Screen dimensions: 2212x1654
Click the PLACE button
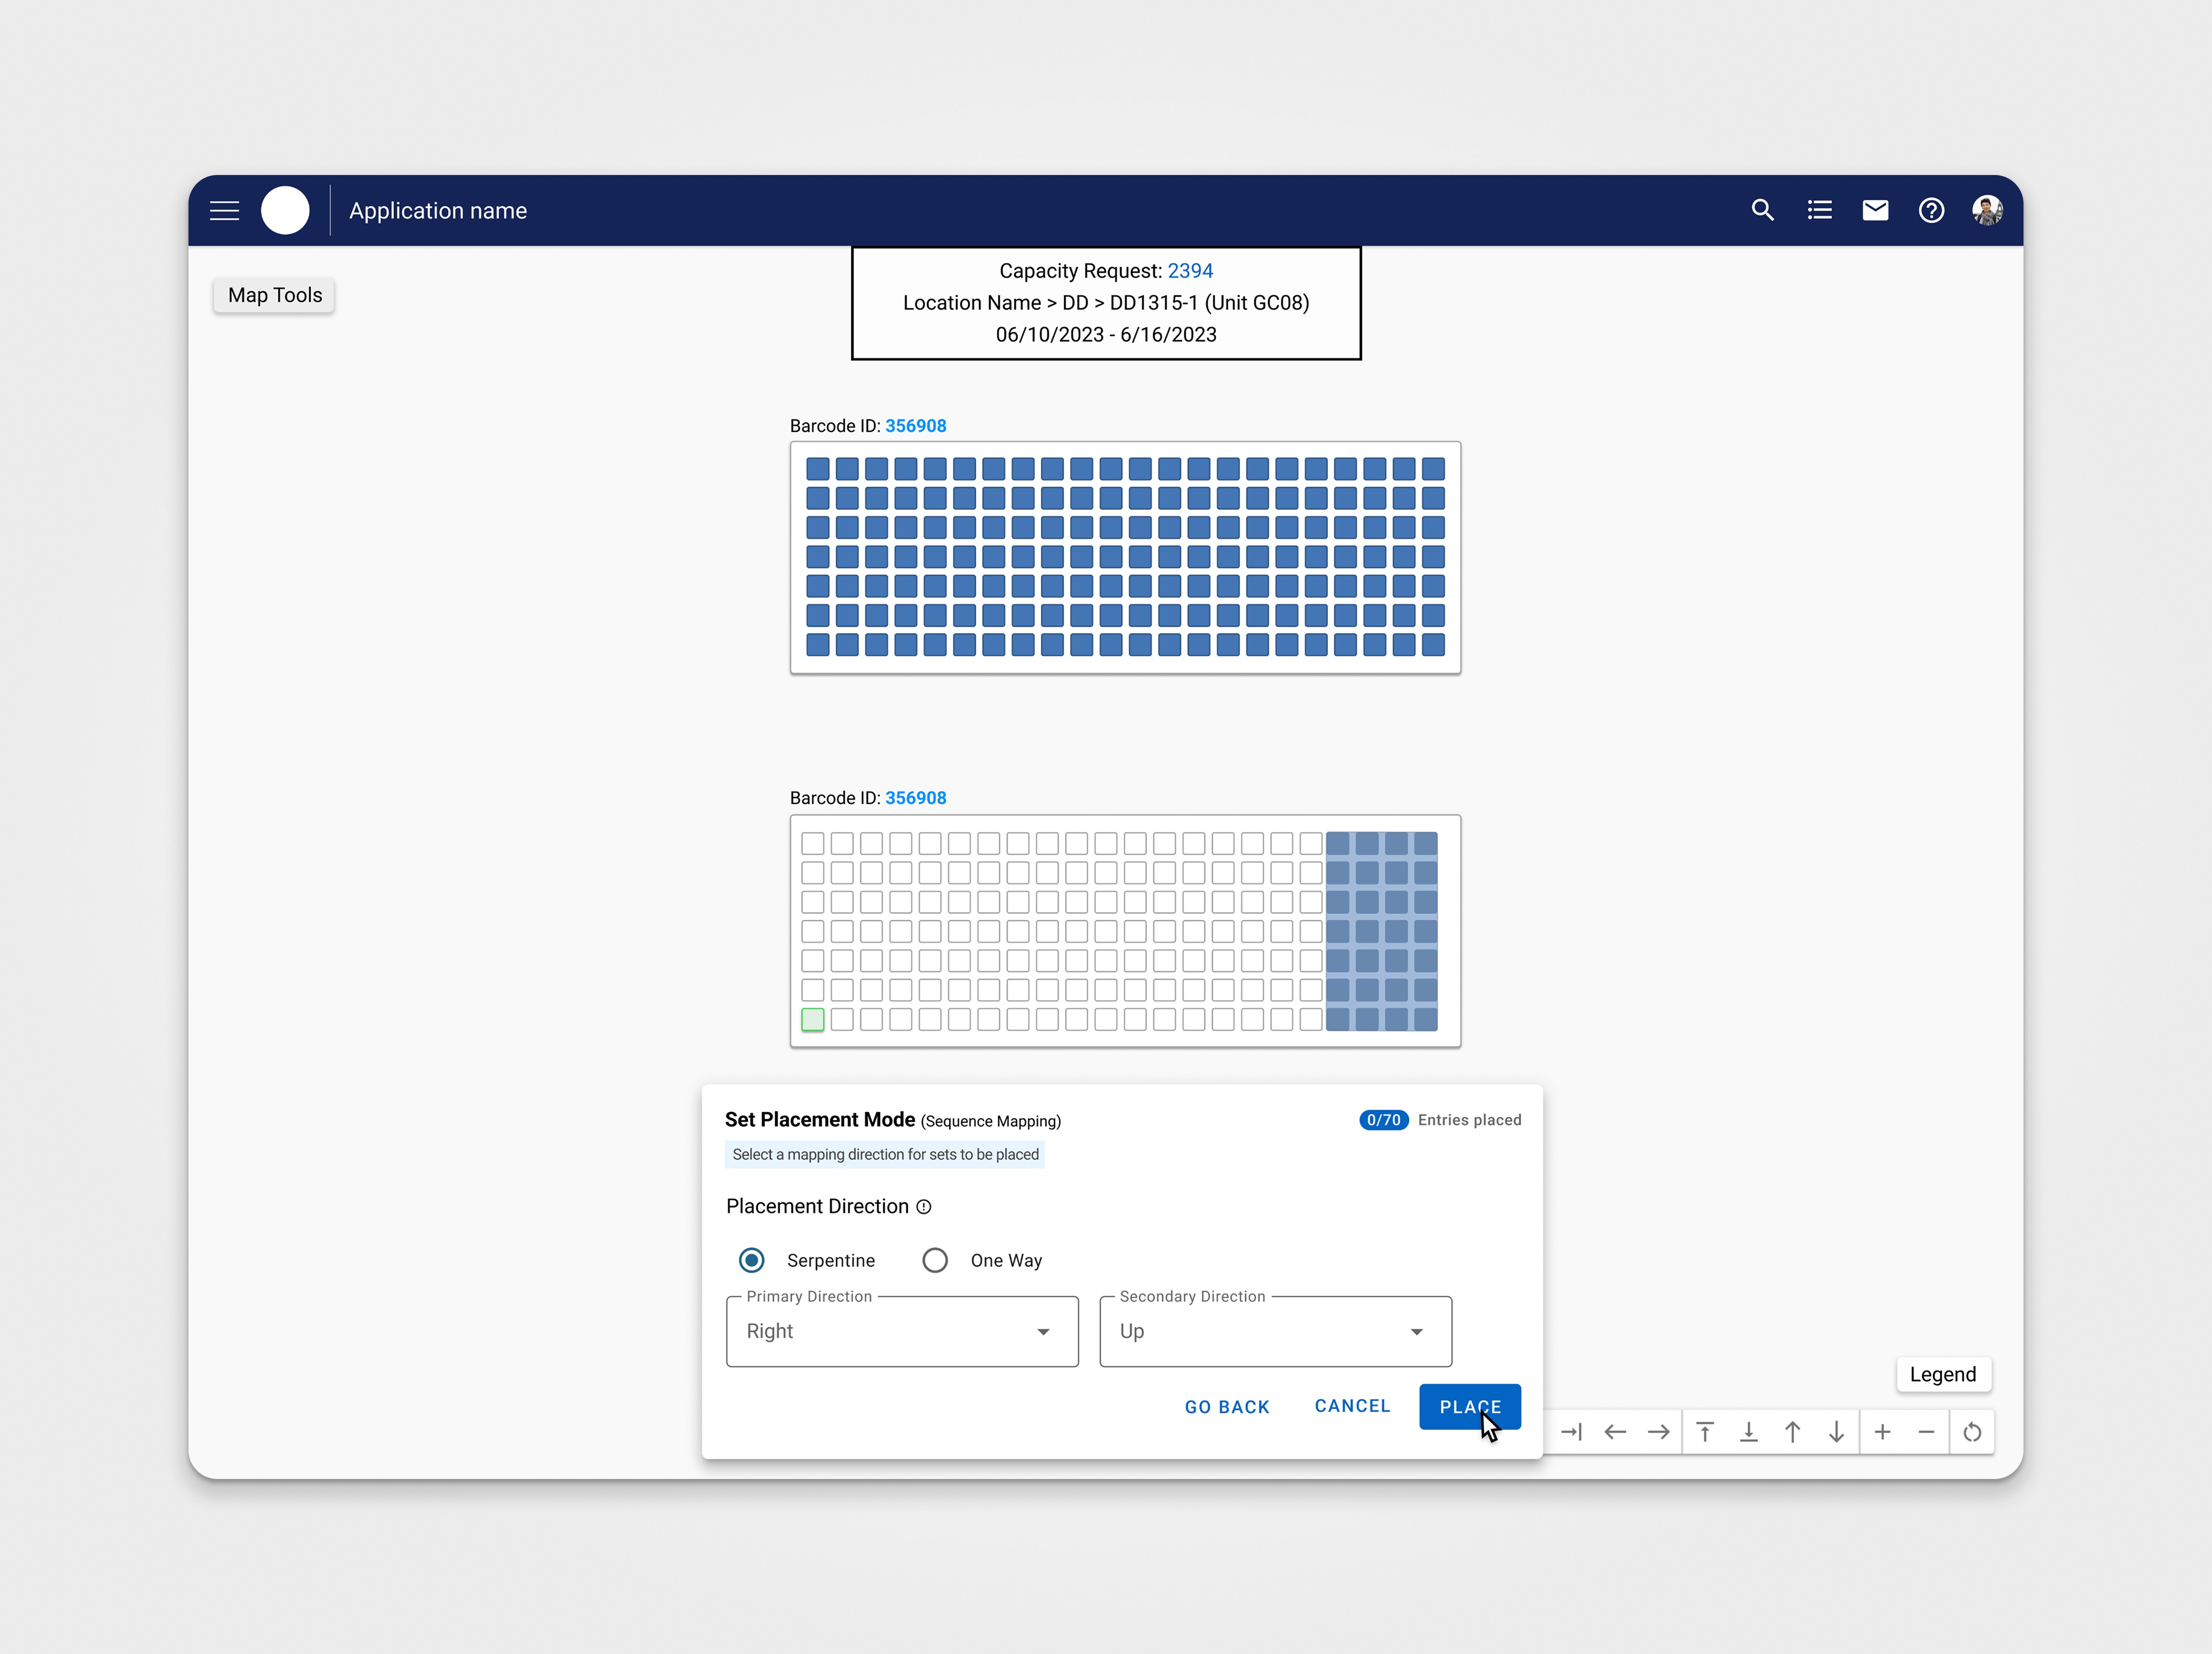coord(1469,1406)
